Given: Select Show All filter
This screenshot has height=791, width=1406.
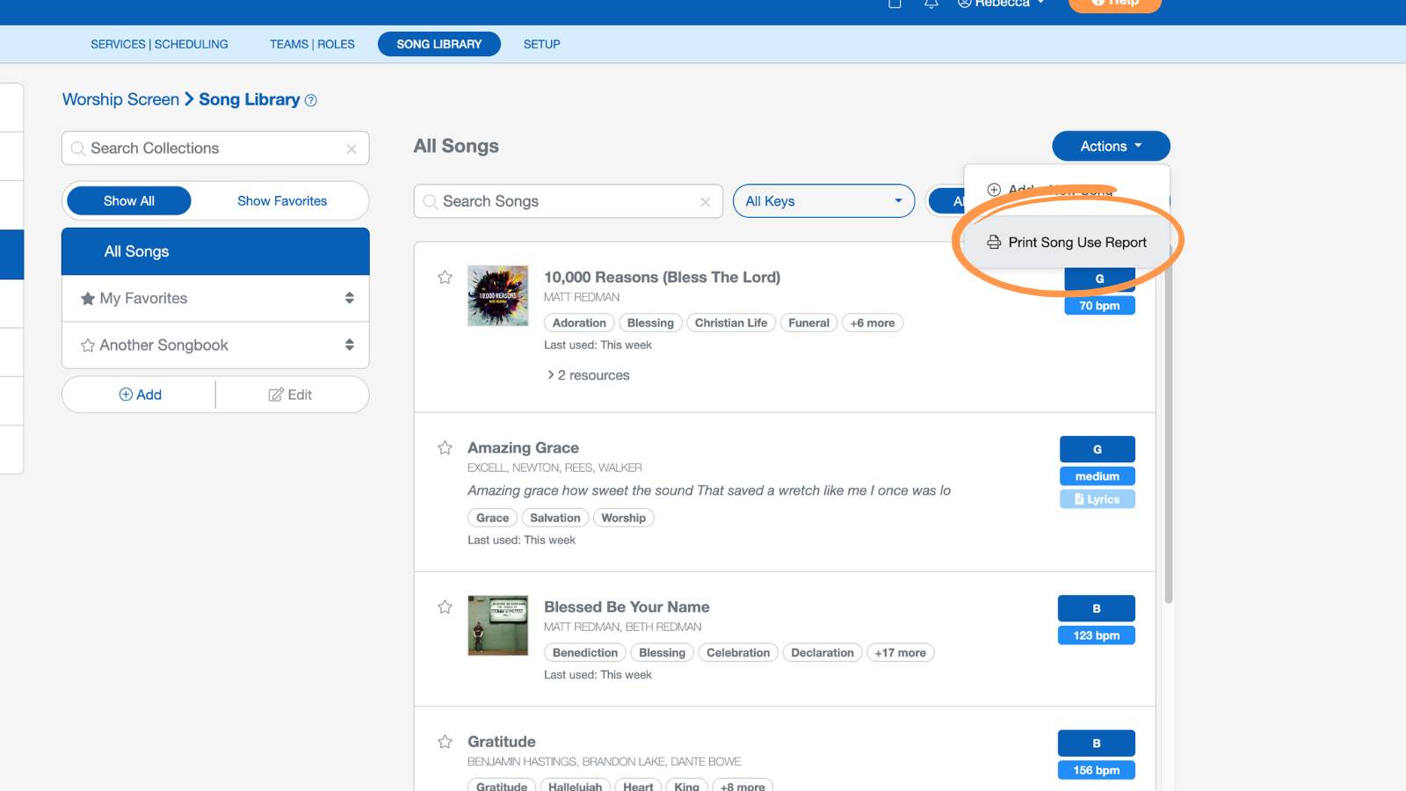Looking at the screenshot, I should click(x=129, y=201).
